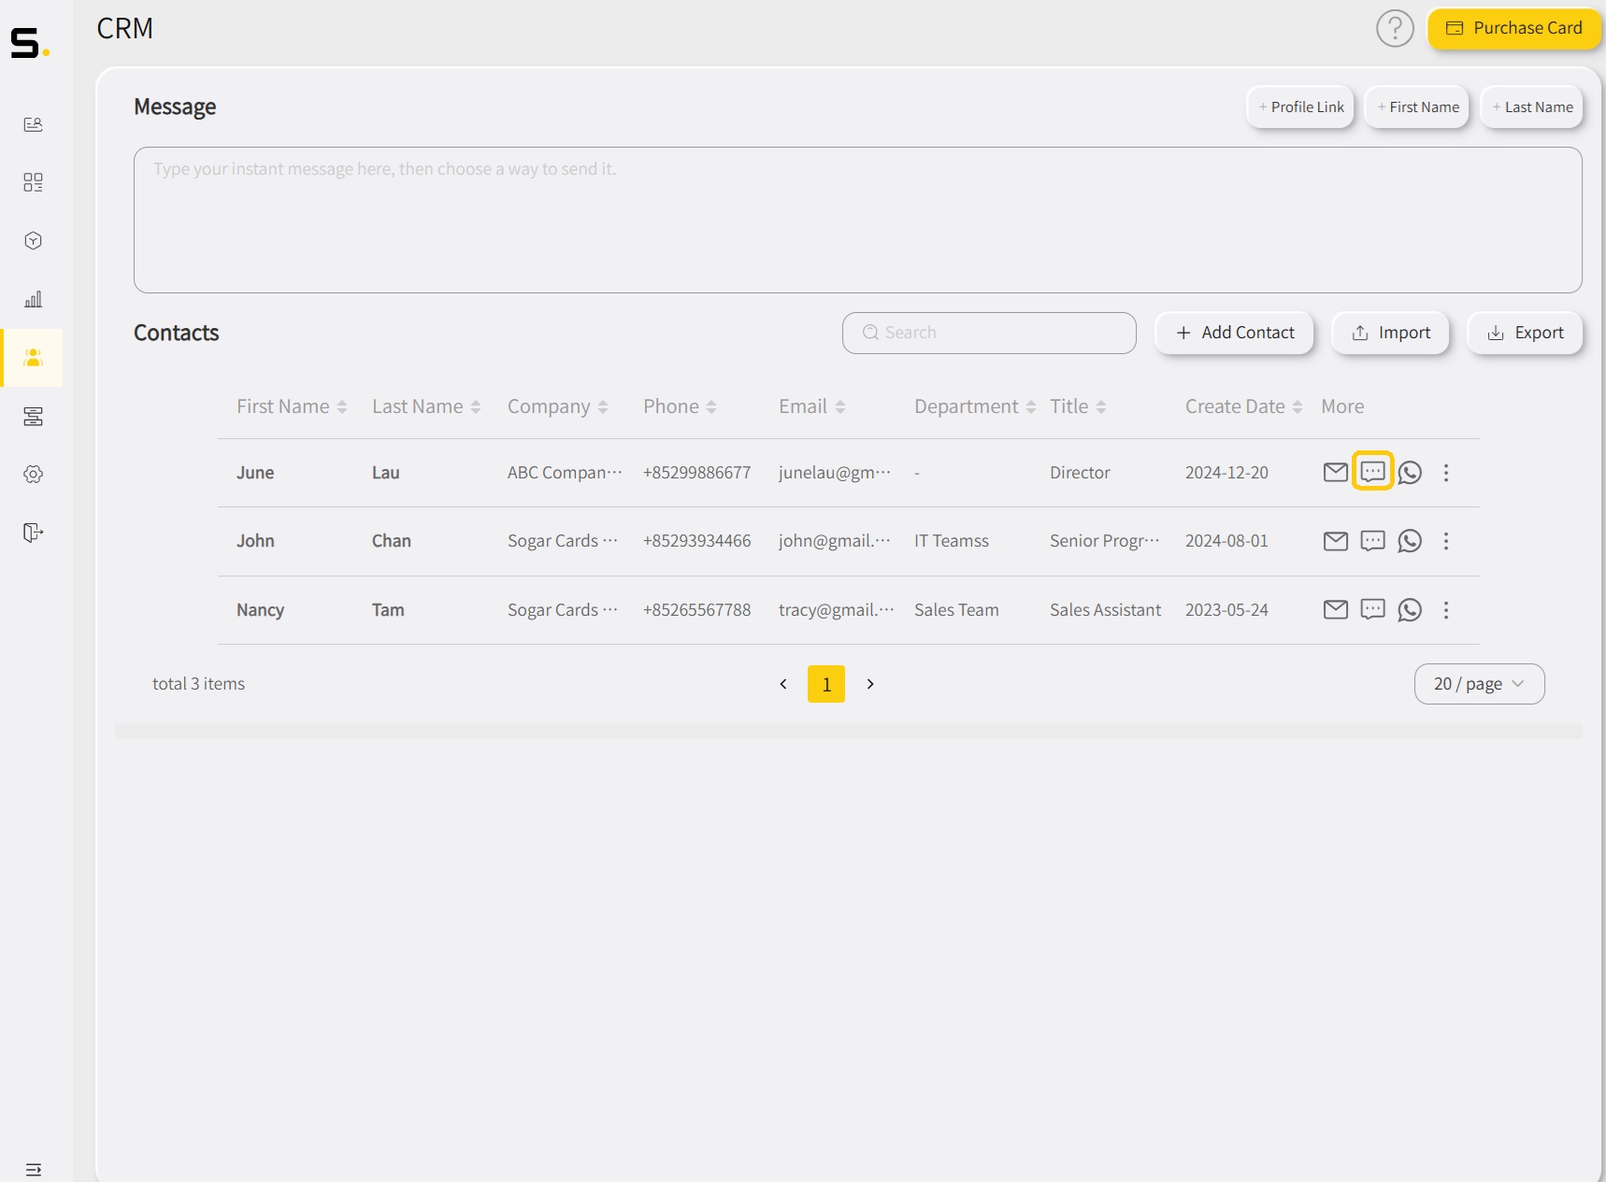Send SMS message to June Lau
This screenshot has height=1182, width=1606.
tap(1372, 472)
